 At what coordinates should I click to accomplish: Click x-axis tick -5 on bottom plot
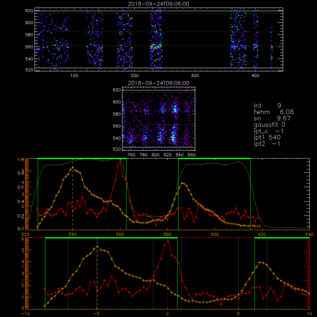pyautogui.click(x=97, y=314)
